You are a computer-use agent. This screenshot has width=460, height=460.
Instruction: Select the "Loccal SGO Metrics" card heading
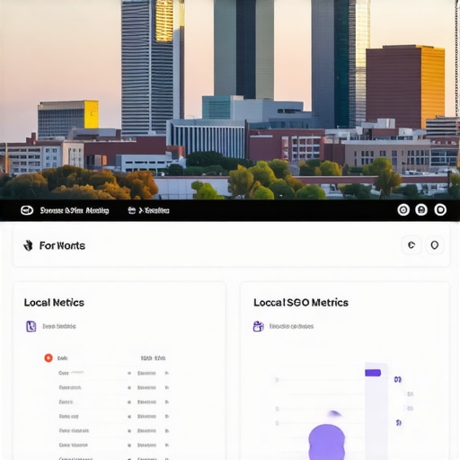coord(301,303)
